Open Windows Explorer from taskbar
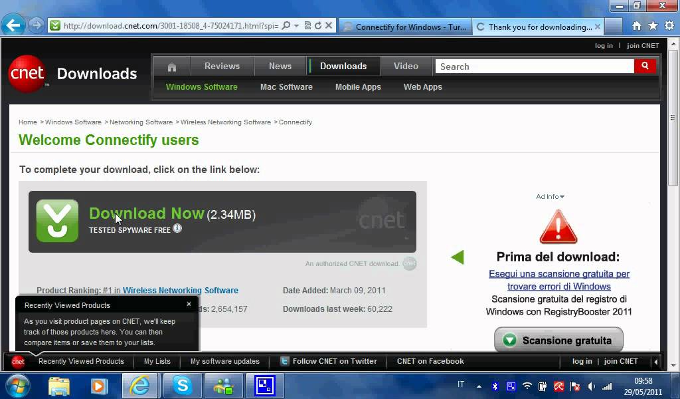Screen dimensions: 680x399 coord(59,386)
